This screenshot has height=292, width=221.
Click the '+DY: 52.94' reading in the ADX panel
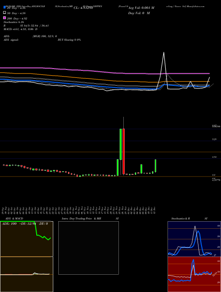point(27,224)
